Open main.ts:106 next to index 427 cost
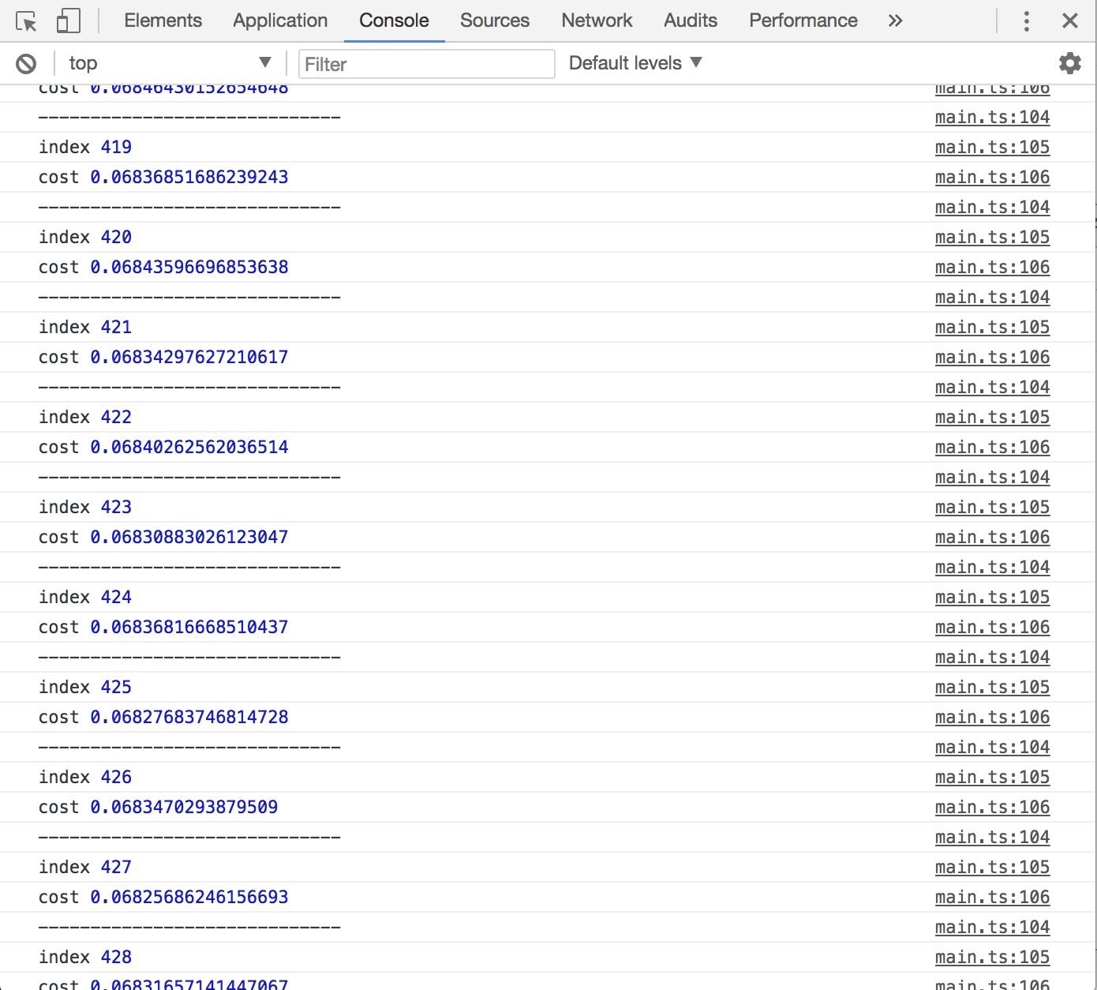Image resolution: width=1097 pixels, height=990 pixels. click(x=992, y=897)
